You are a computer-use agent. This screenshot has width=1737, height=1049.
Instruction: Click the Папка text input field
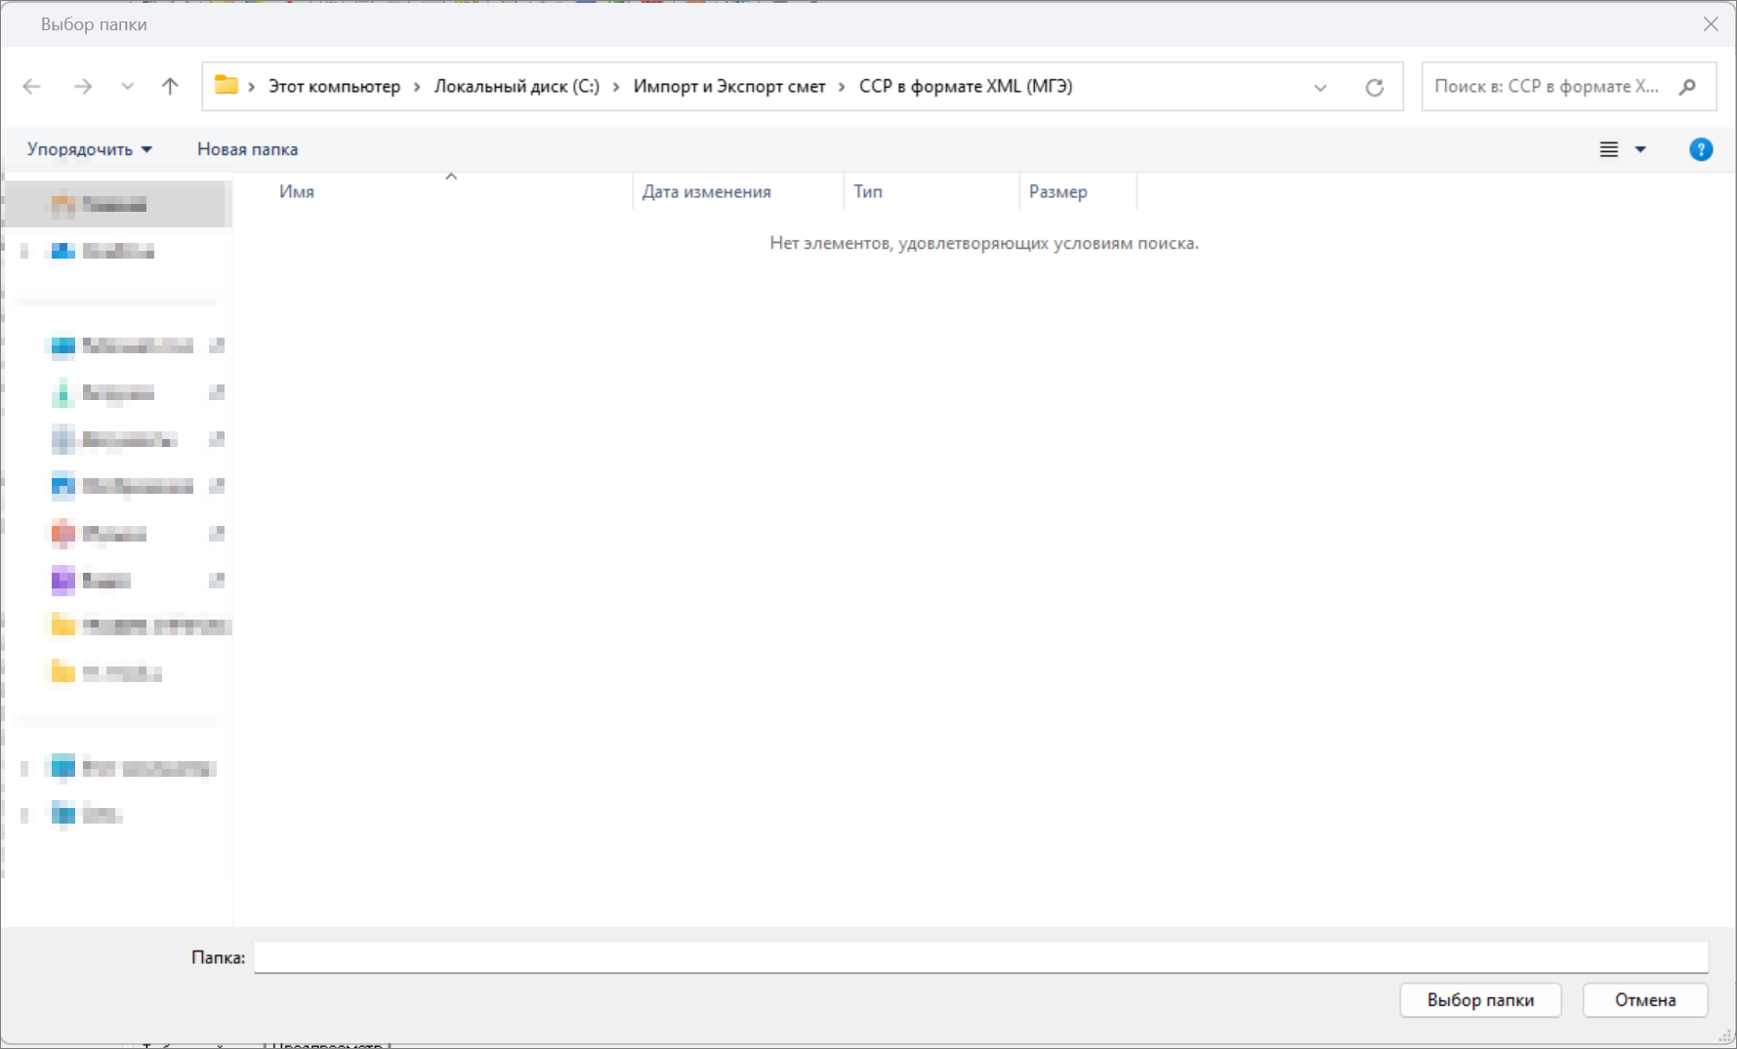click(980, 957)
